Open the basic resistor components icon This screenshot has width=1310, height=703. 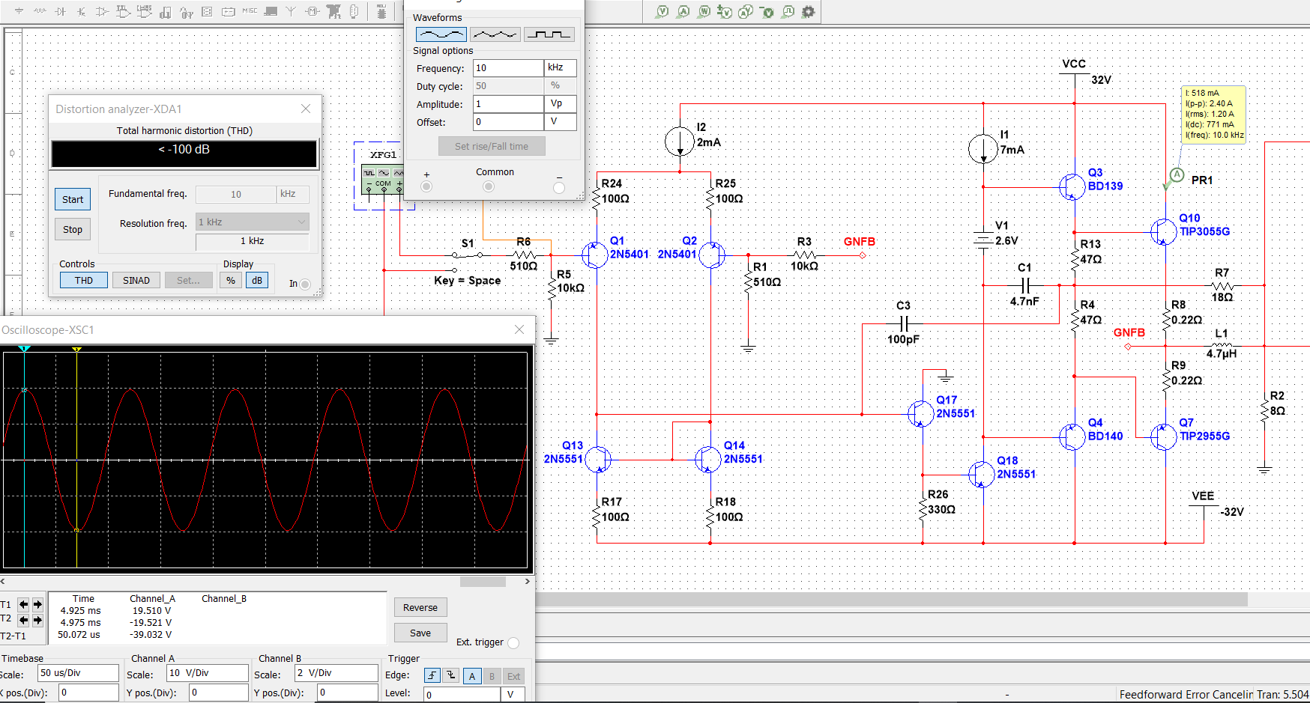point(40,11)
